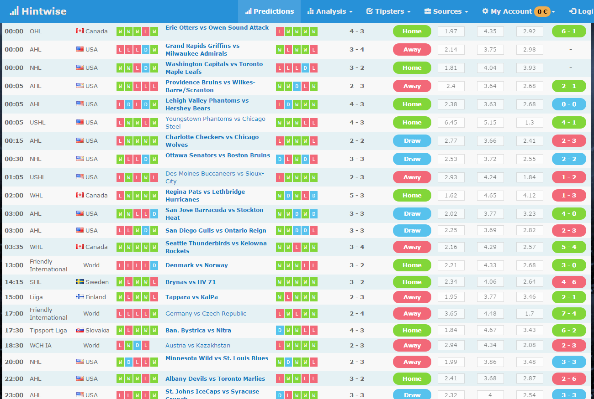Open Denmark vs Norway match
Image resolution: width=594 pixels, height=399 pixels.
click(x=196, y=265)
